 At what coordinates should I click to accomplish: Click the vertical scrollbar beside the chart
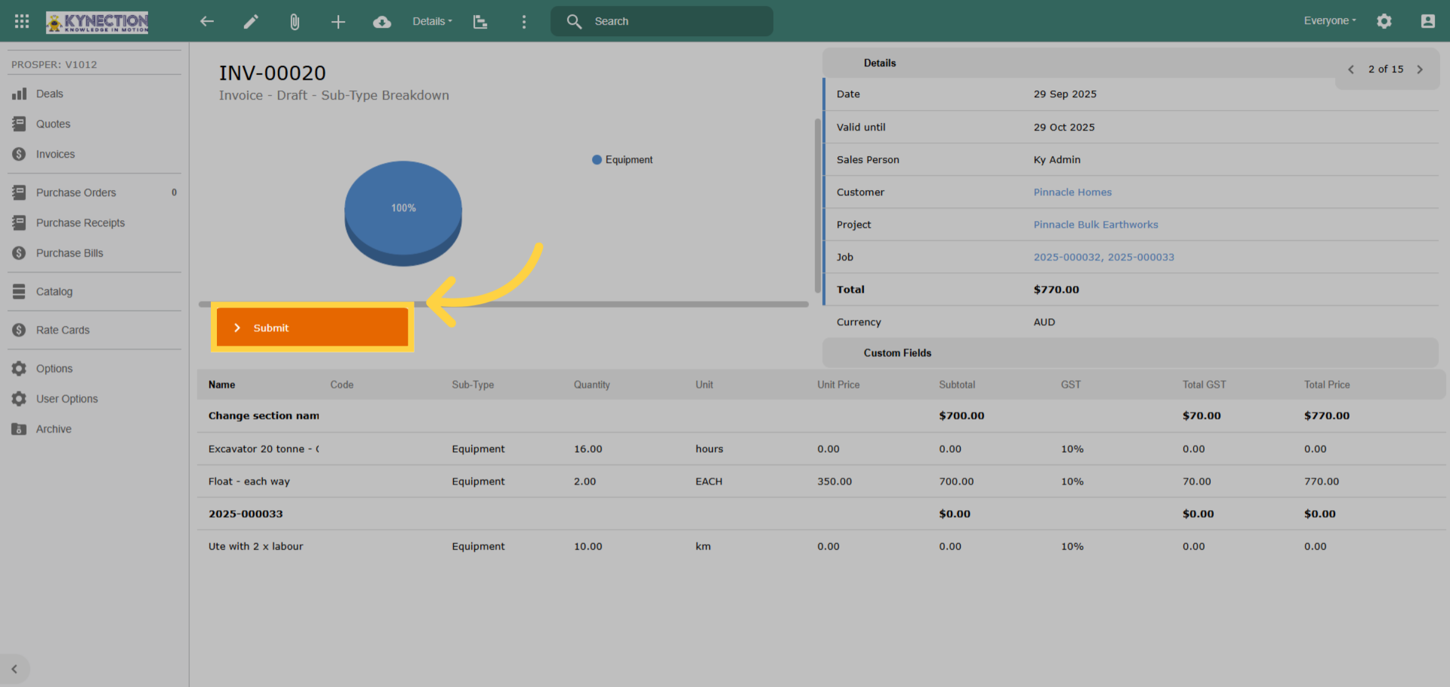pyautogui.click(x=817, y=205)
